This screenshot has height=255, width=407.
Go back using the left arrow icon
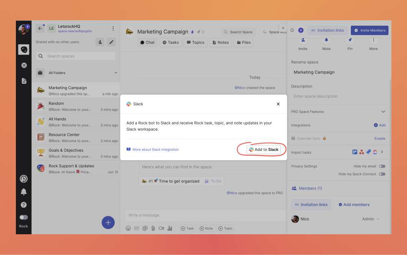(x=40, y=28)
